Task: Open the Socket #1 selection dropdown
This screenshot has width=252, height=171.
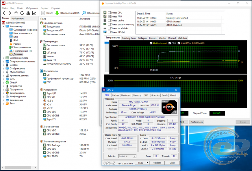Action: [x=127, y=156]
